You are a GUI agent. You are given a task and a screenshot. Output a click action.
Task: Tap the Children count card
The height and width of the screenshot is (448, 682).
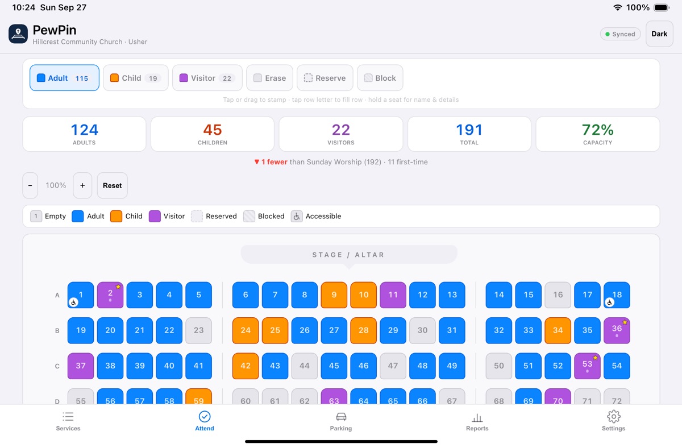click(213, 134)
